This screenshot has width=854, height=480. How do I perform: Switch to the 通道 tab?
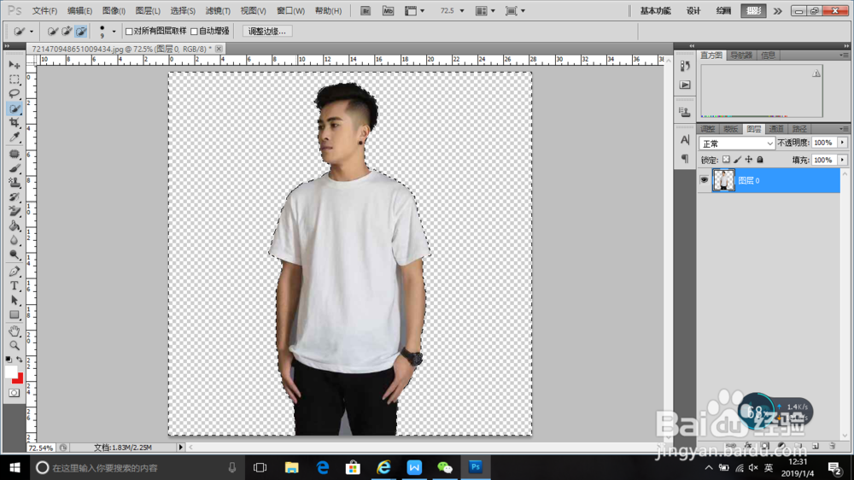[776, 129]
